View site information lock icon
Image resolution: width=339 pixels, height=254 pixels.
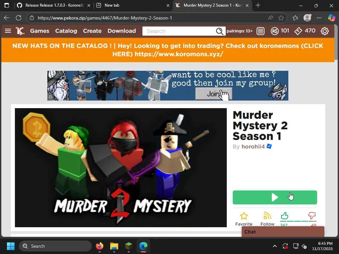tap(32, 18)
